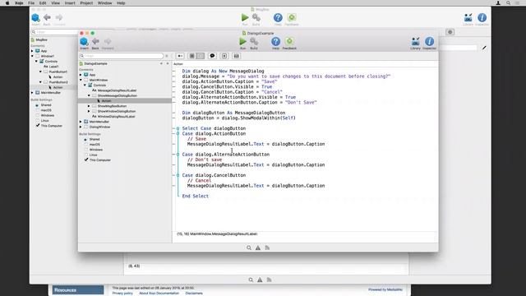526x296 pixels.
Task: Expand ShowWindowDialogButton tree item
Action: tap(89, 111)
